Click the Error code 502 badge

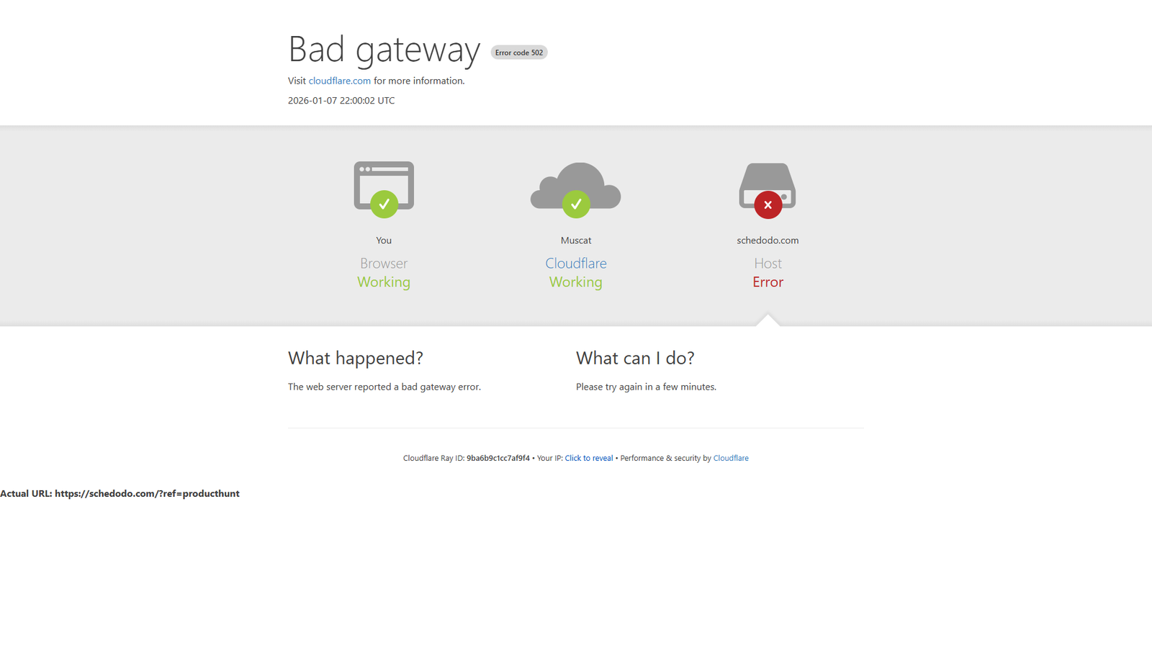click(519, 53)
